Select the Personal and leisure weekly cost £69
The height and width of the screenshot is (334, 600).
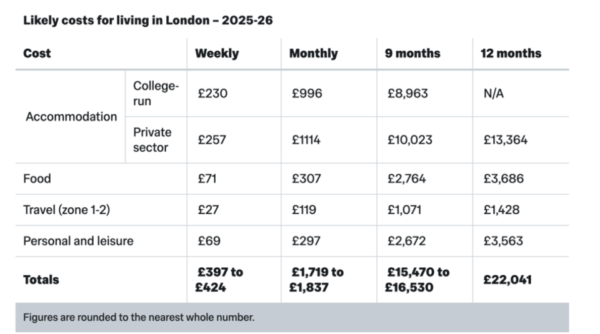point(209,241)
